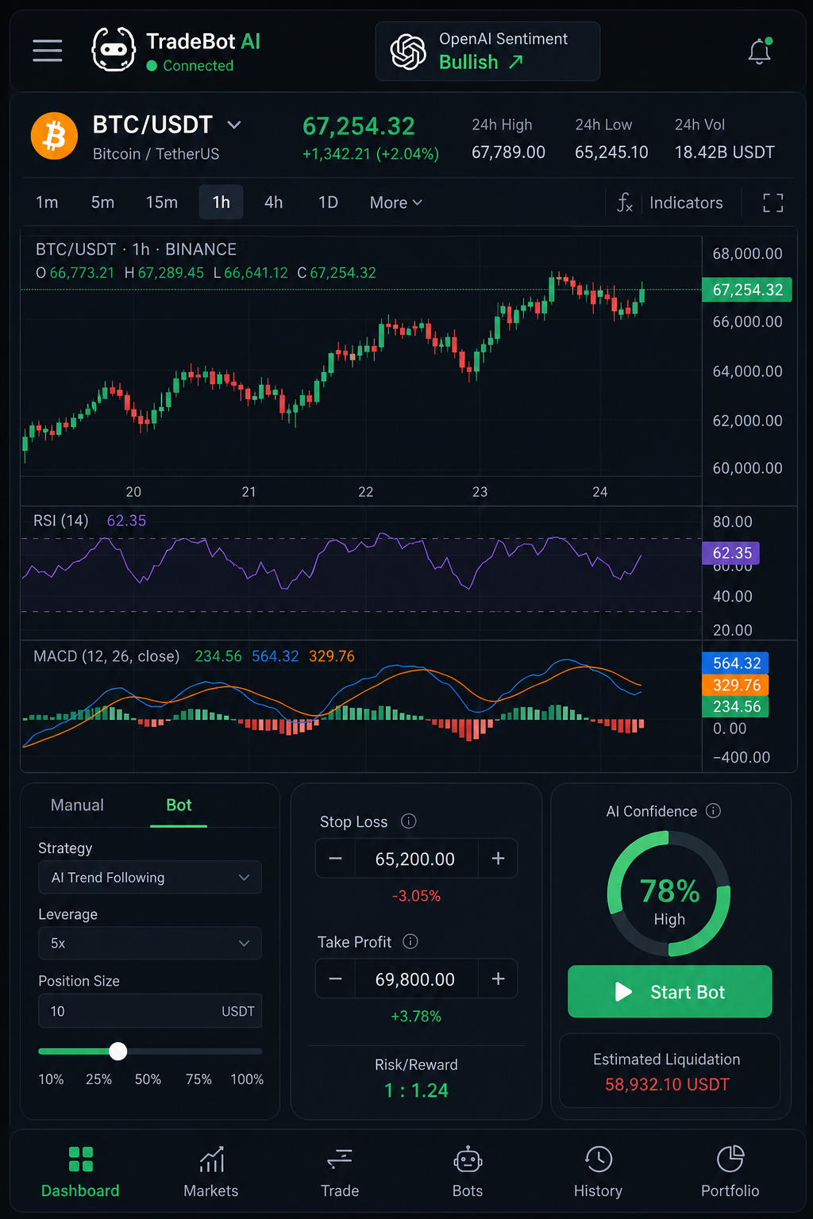Image resolution: width=813 pixels, height=1219 pixels.
Task: Click the 67,254.32 current price tag on chart axis
Action: tap(747, 290)
